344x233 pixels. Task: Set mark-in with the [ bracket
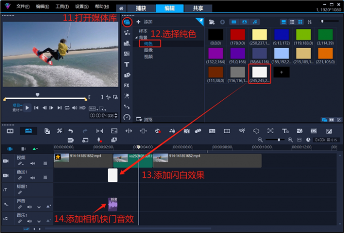pos(90,97)
